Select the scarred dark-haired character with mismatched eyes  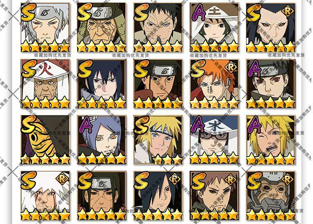[158, 27]
